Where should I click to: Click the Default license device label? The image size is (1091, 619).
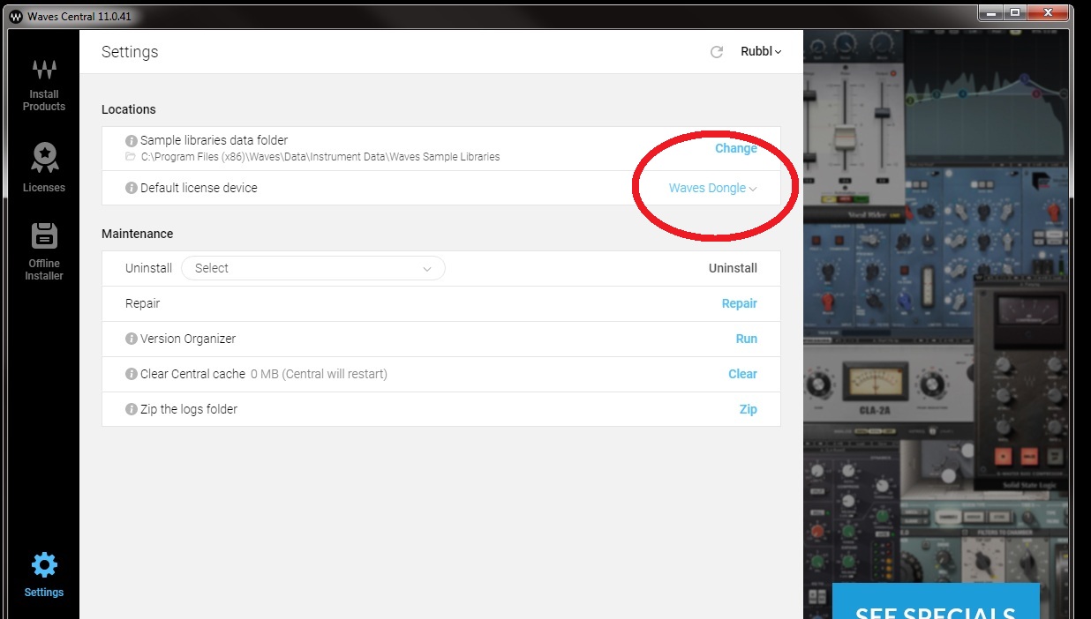199,188
